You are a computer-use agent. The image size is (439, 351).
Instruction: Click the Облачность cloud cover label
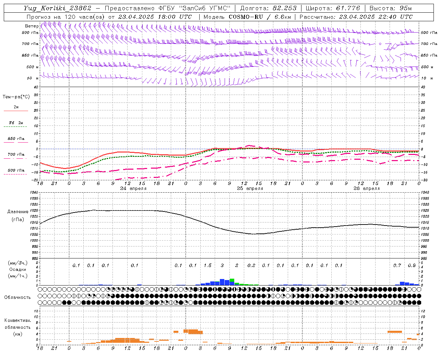coord(17,298)
